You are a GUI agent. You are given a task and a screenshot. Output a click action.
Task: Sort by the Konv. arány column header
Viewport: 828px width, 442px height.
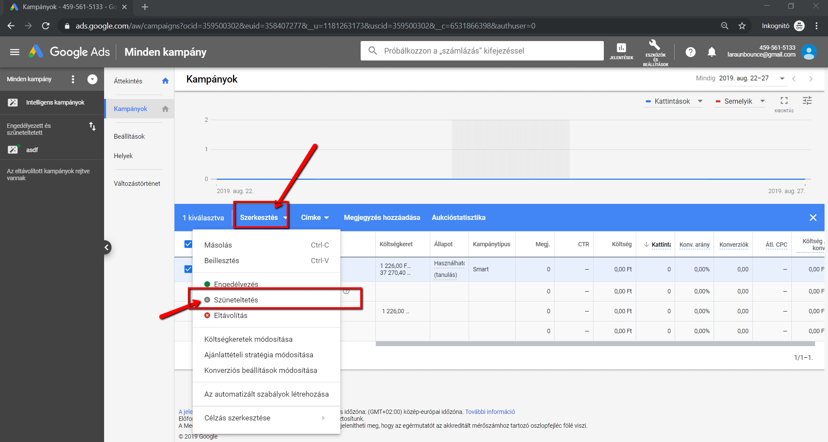[x=694, y=245]
